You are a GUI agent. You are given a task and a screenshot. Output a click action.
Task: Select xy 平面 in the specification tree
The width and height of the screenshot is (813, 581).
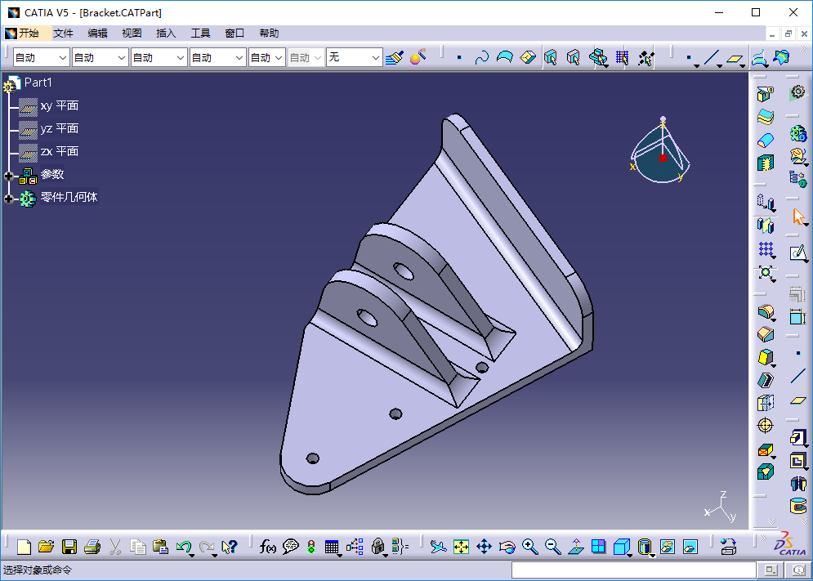pyautogui.click(x=59, y=105)
